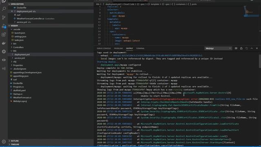Close deployment.yml in Open Editors
Viewport: 261px width, 147px height.
[12, 11]
